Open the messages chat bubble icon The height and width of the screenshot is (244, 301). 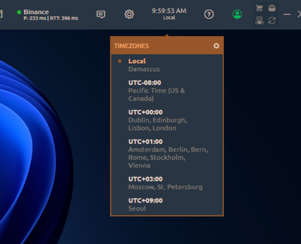(x=101, y=15)
